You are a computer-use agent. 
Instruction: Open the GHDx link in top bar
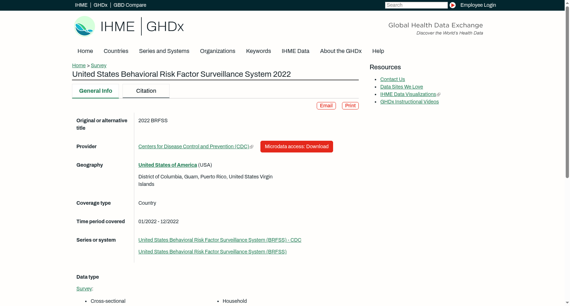(x=100, y=5)
